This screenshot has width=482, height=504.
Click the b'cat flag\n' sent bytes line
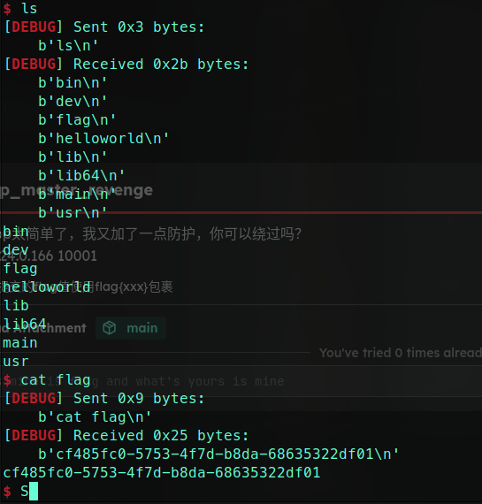[95, 417]
